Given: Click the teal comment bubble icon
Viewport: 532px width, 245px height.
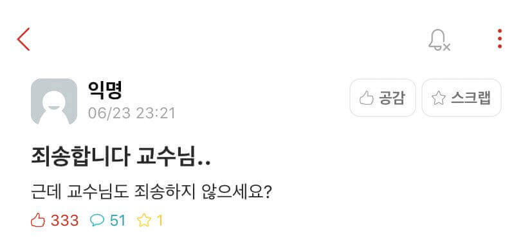Looking at the screenshot, I should [97, 221].
